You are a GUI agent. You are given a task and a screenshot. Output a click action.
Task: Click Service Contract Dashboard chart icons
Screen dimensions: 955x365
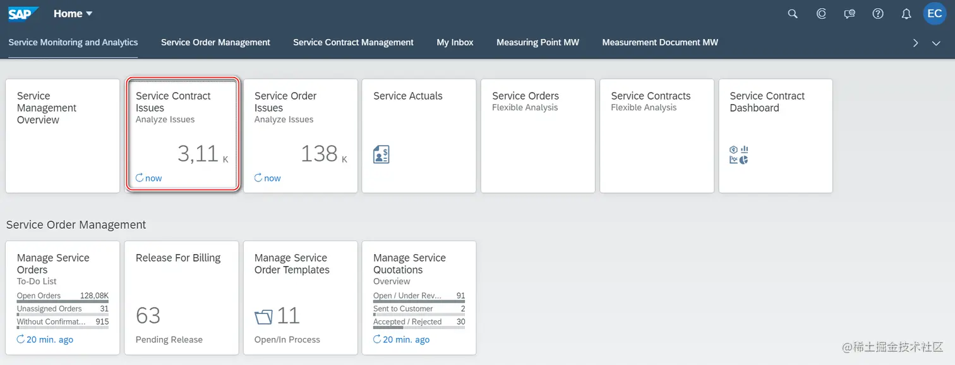click(738, 154)
